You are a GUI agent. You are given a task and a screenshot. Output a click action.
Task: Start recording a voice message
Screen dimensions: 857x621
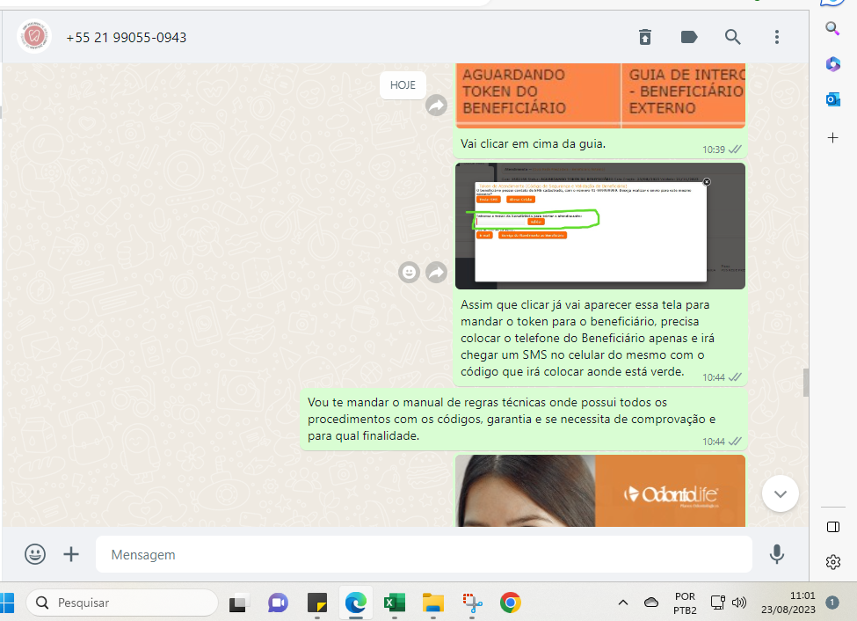pos(777,554)
